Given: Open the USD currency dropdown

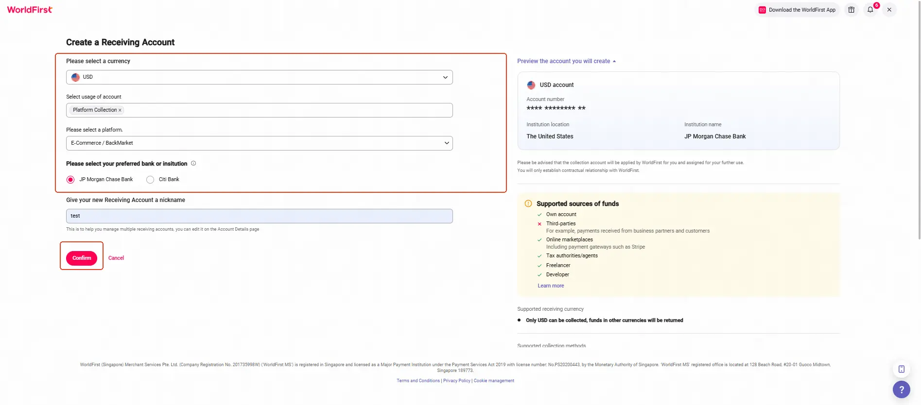Looking at the screenshot, I should tap(260, 77).
